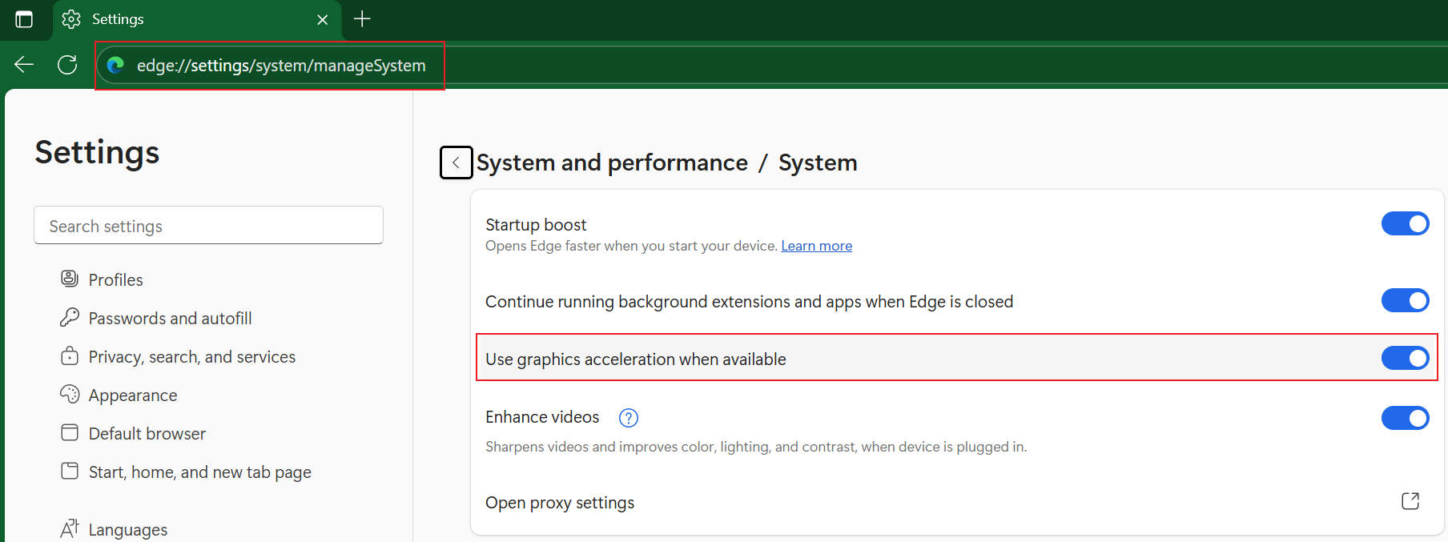
Task: Open Languages settings
Action: tap(128, 530)
